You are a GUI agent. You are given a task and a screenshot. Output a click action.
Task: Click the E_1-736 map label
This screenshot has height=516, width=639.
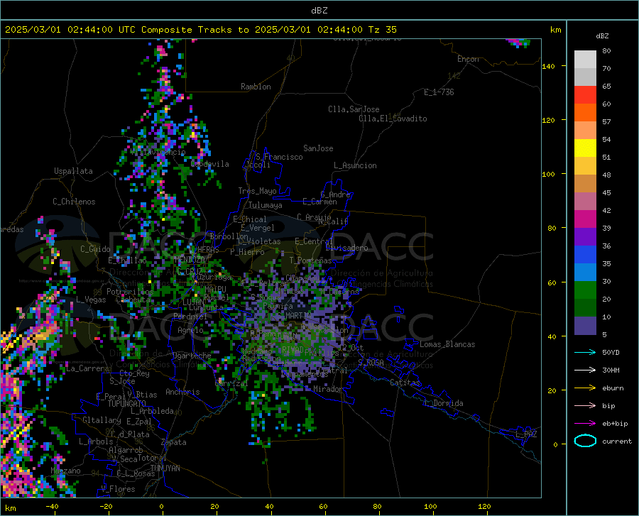(x=439, y=92)
